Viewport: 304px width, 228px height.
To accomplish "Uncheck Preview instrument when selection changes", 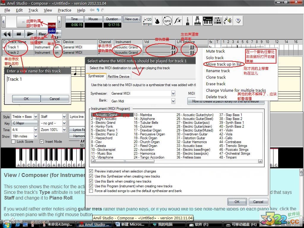I will [91, 171].
